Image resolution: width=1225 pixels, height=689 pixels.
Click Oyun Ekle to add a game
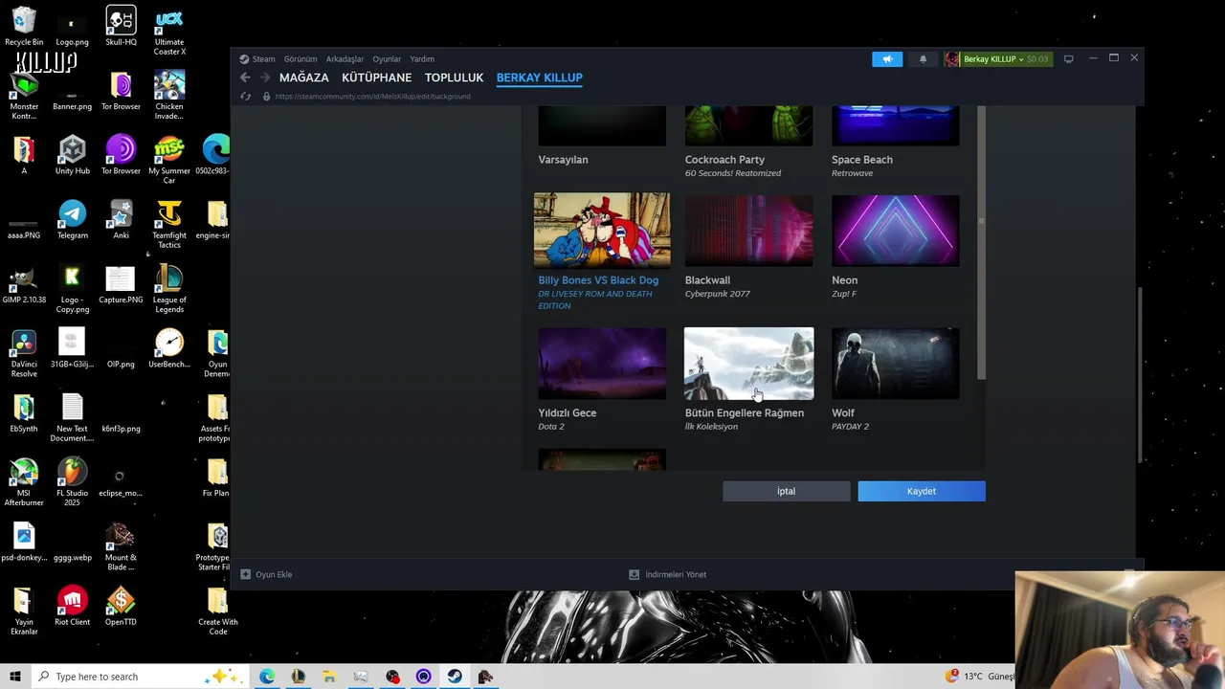click(x=274, y=574)
